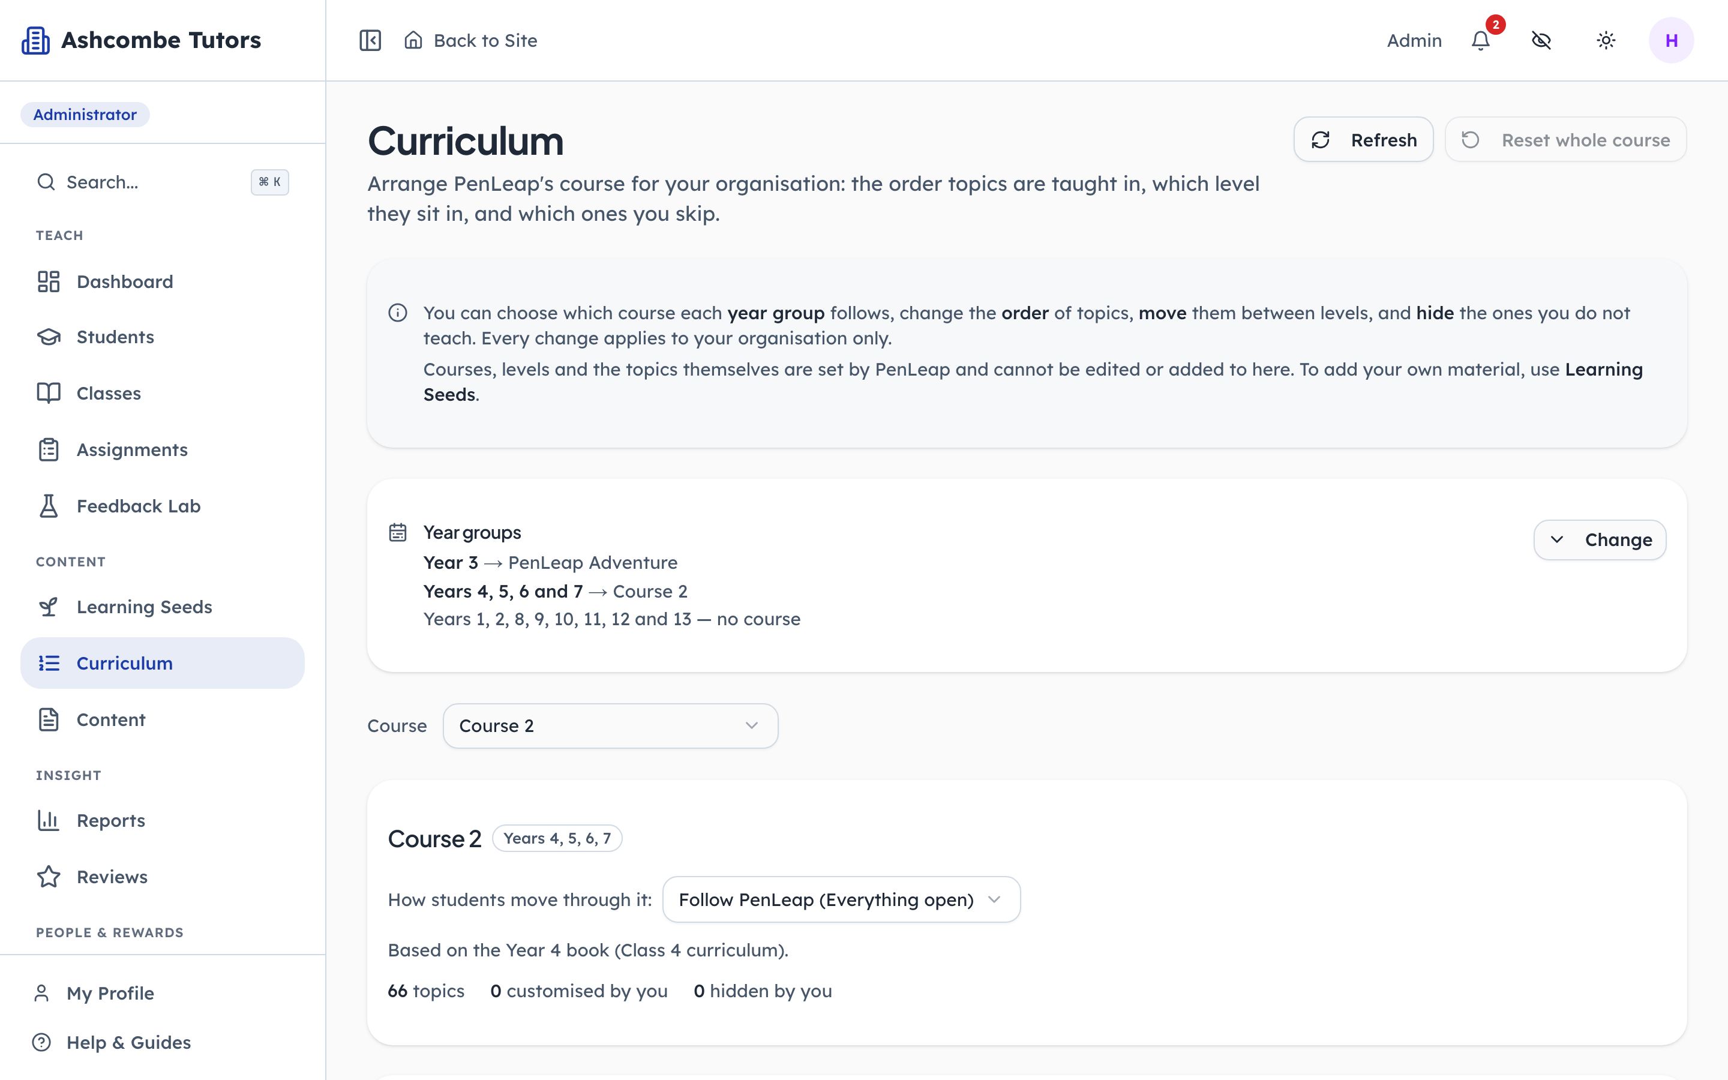1728x1080 pixels.
Task: Click the Ashcombe Tutors logo icon
Action: (35, 40)
